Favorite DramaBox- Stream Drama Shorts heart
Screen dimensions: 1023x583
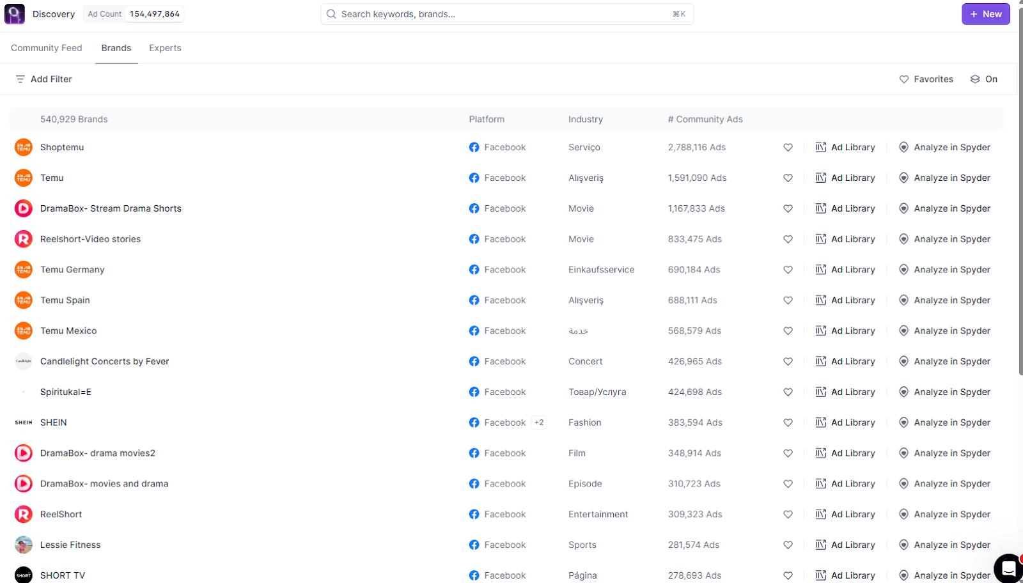[788, 209]
